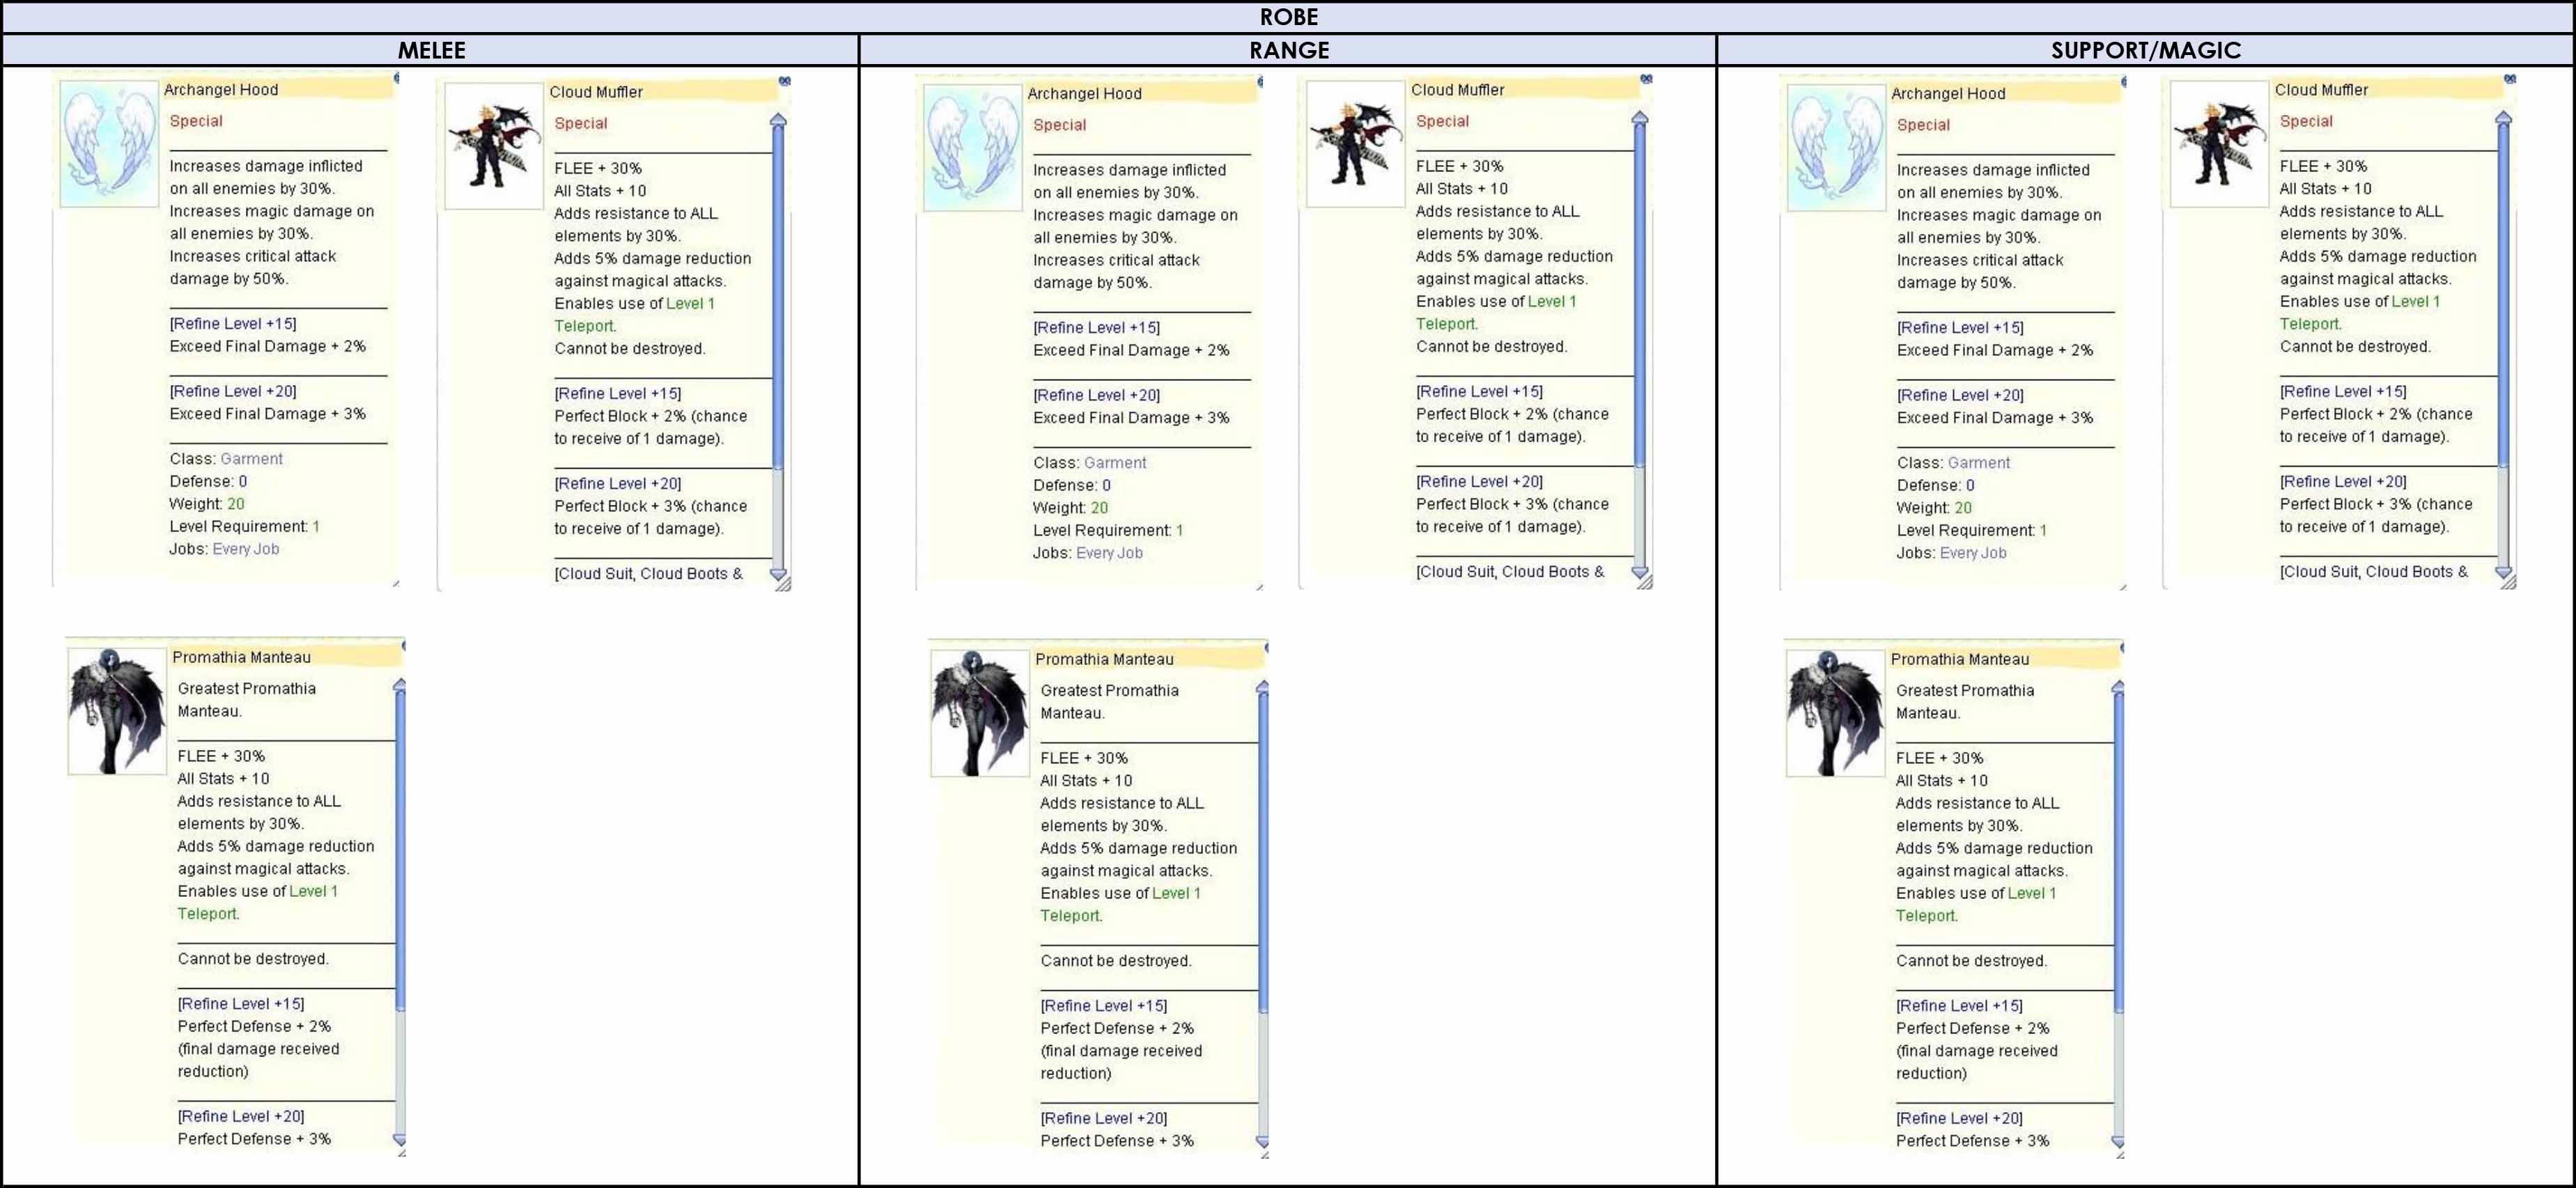Click [Refine Level +20] in RANGE Archangel Hood
Screen dimensions: 2576x1188
[1097, 395]
